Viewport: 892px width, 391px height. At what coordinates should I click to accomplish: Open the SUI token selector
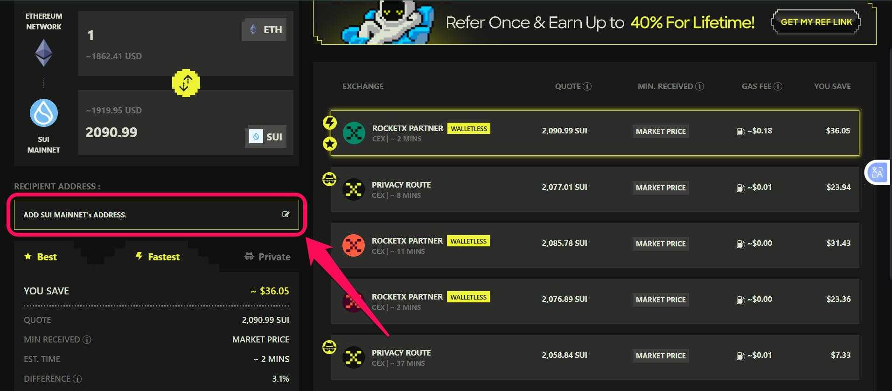(x=265, y=137)
